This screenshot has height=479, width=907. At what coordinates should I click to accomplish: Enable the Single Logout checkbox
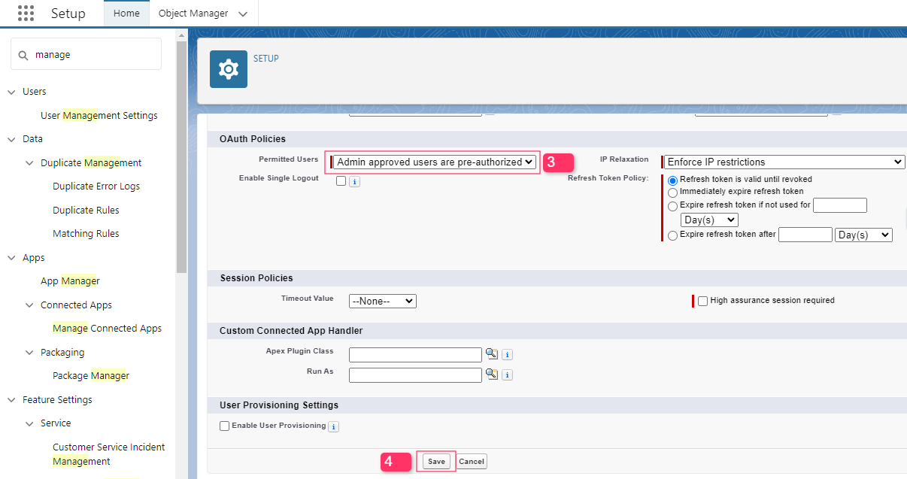(341, 180)
